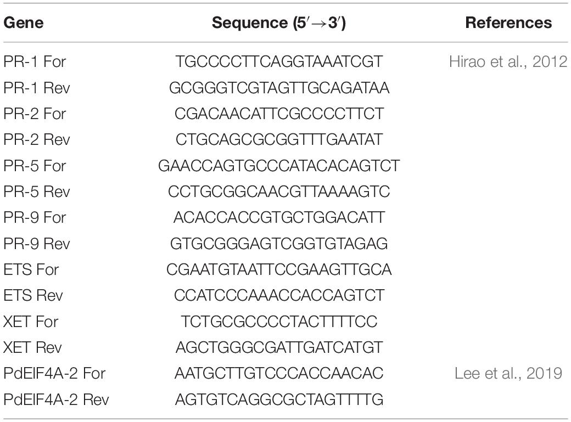Select the PR-5 For primer sequence
This screenshot has width=571, height=422.
point(279,166)
